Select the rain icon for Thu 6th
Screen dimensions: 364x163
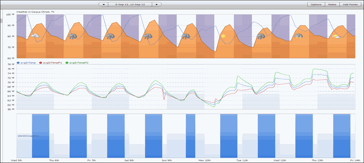pyautogui.click(x=72, y=36)
